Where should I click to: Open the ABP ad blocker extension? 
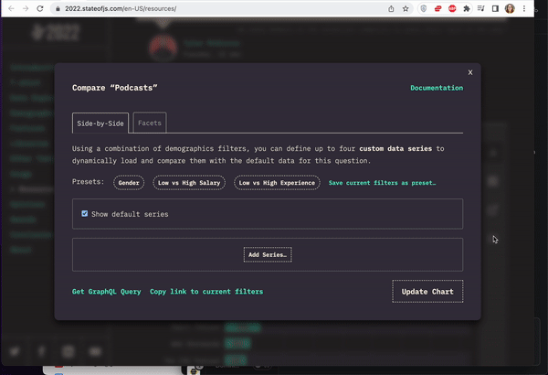452,9
